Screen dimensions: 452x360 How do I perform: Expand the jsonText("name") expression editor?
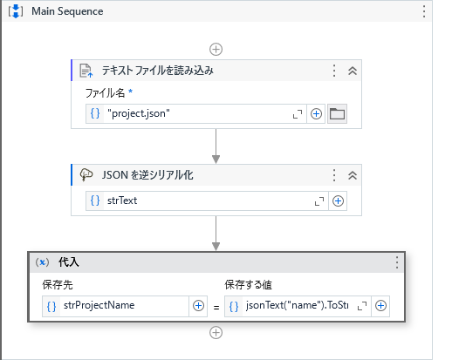point(362,306)
